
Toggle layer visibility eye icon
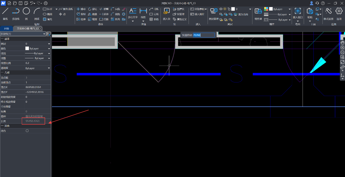click(221, 9)
